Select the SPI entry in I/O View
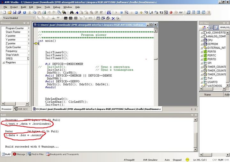This screenshot has width=230, height=162. (209, 63)
